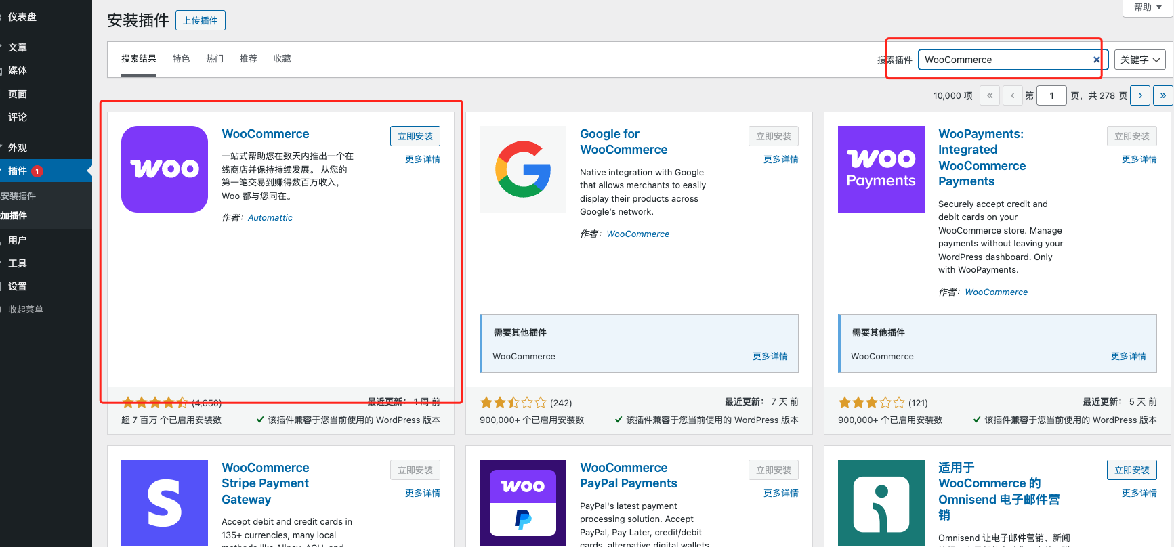Click the WooCommerce PayPal Payments icon
Screen dimensions: 1174x547
[522, 502]
